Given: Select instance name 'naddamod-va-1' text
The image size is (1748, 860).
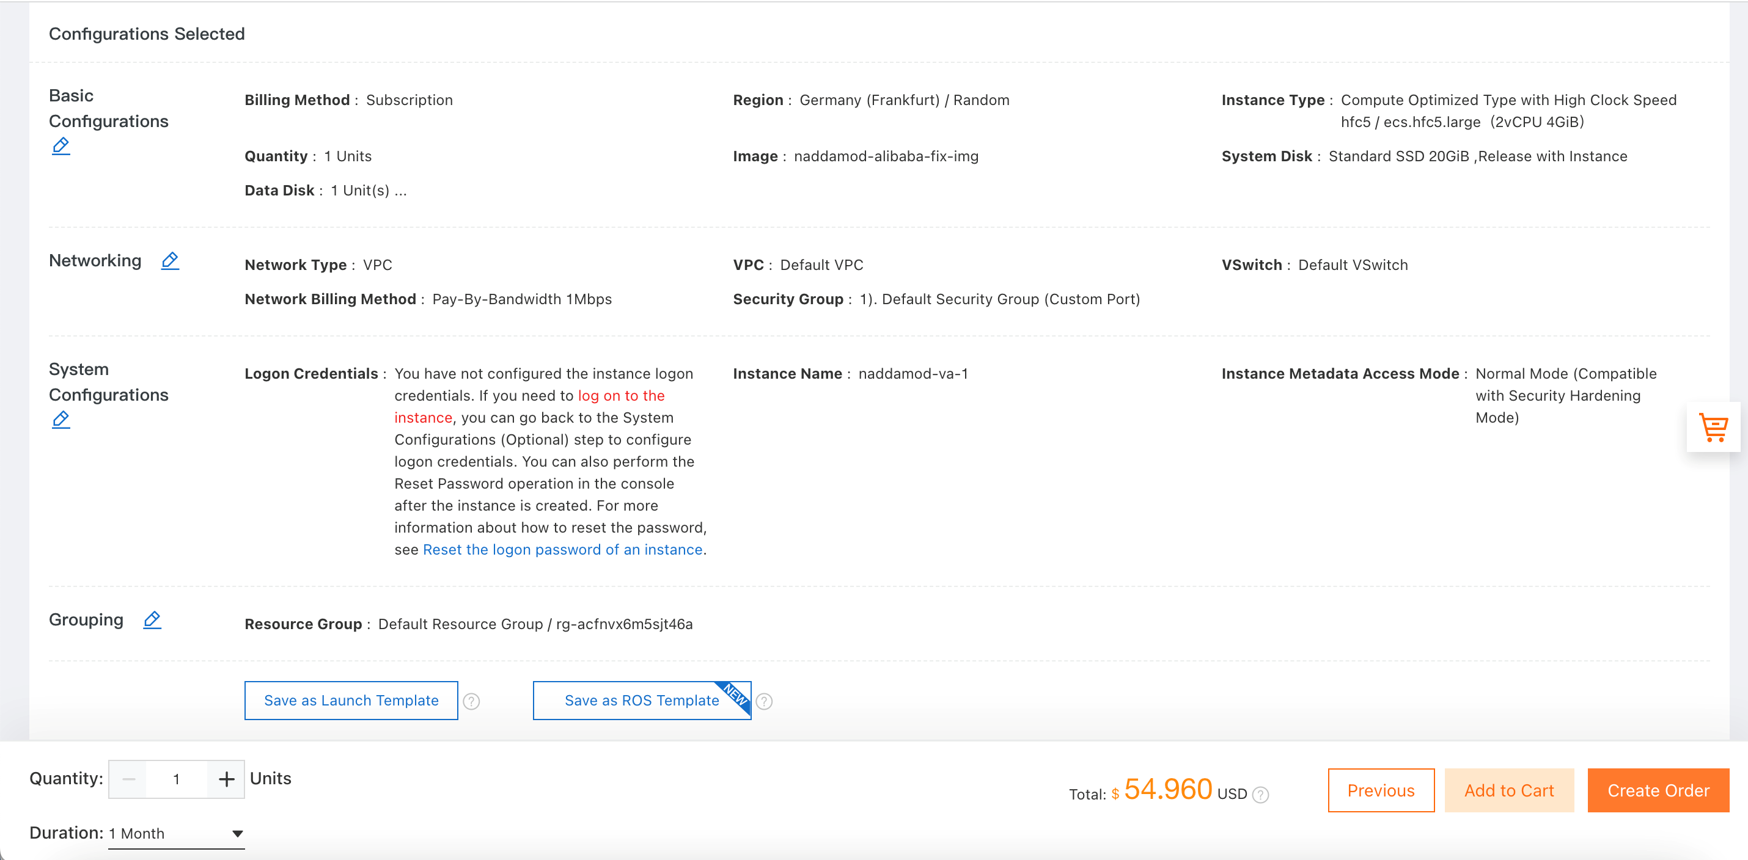Looking at the screenshot, I should tap(913, 374).
